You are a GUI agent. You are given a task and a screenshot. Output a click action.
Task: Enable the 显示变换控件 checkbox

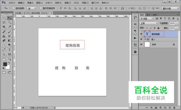pos(41,8)
